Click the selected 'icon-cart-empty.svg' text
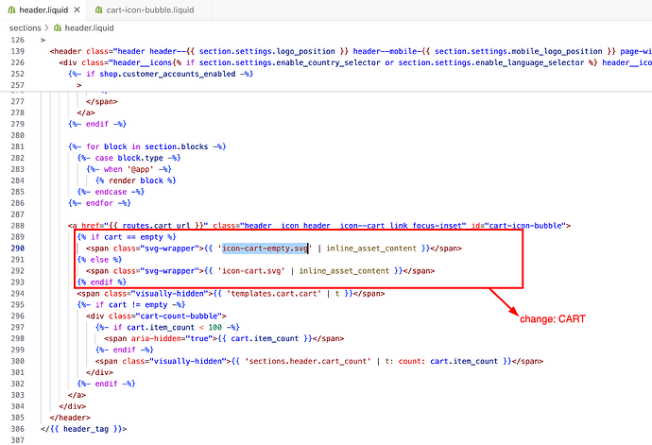This screenshot has width=652, height=445. pyautogui.click(x=265, y=248)
